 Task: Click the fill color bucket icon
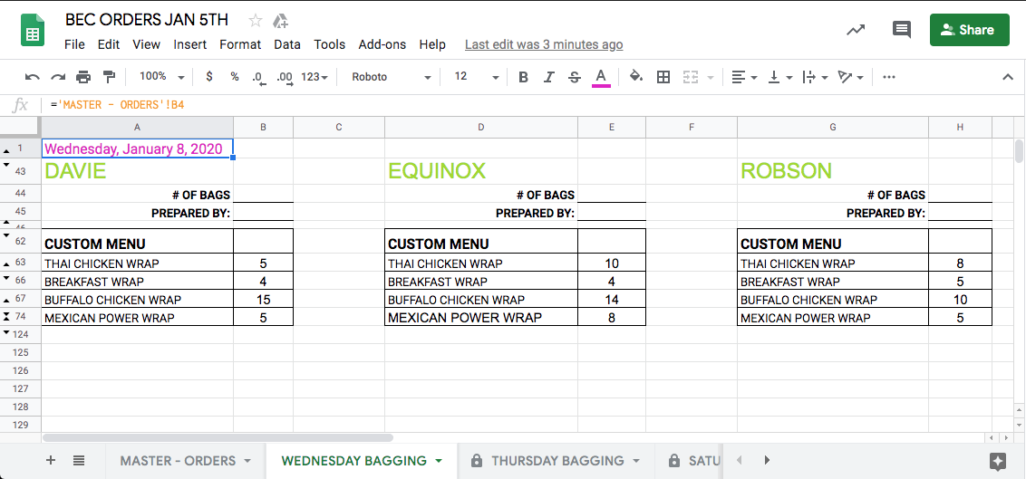pos(636,77)
